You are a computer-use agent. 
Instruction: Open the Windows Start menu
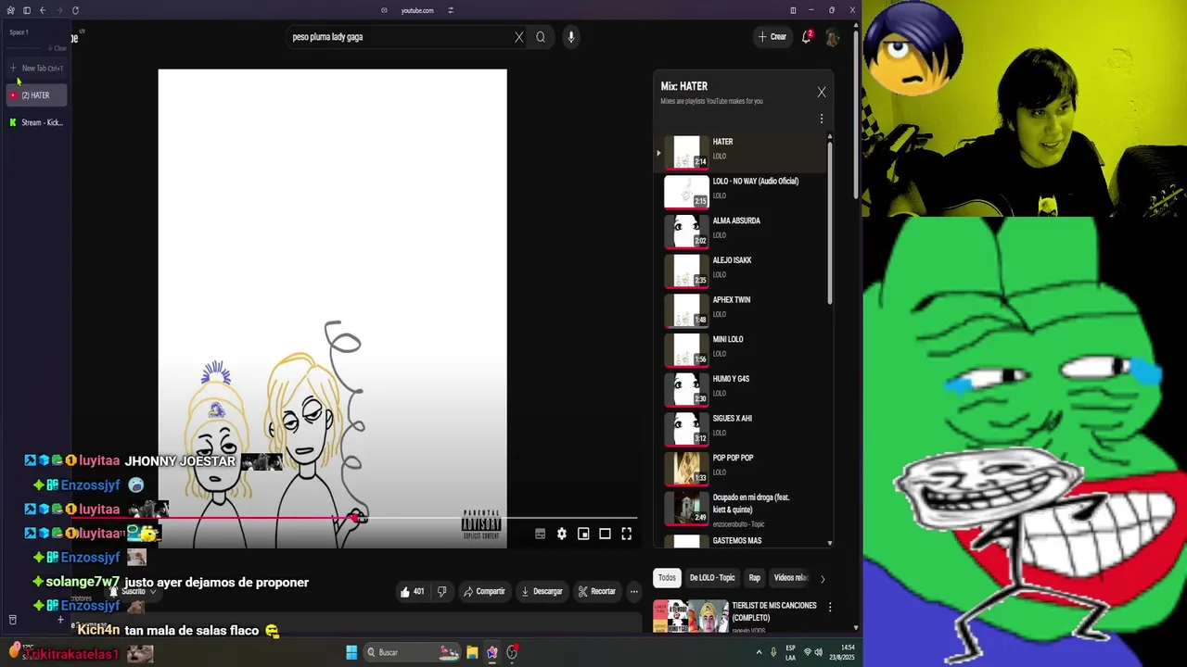coord(351,652)
